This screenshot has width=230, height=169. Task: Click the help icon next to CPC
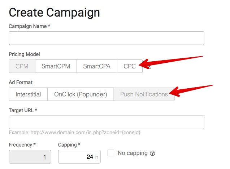(x=149, y=67)
